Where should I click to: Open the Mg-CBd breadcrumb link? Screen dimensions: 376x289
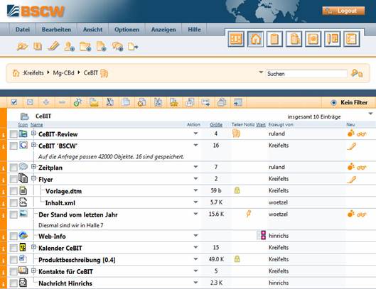point(63,73)
